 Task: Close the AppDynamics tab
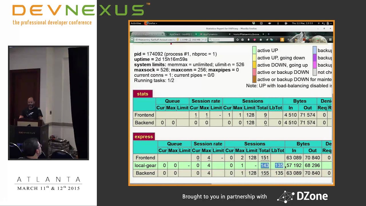230,34
